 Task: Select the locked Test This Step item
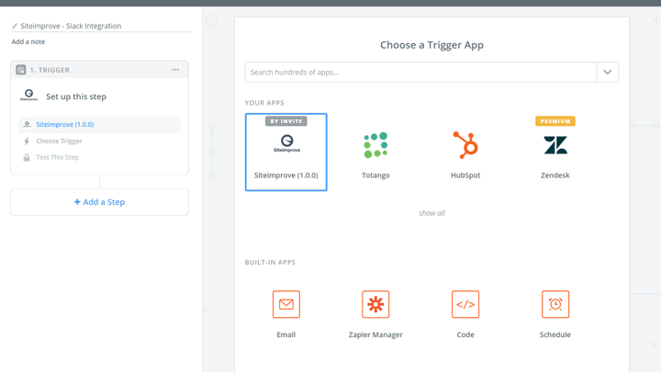click(x=57, y=158)
